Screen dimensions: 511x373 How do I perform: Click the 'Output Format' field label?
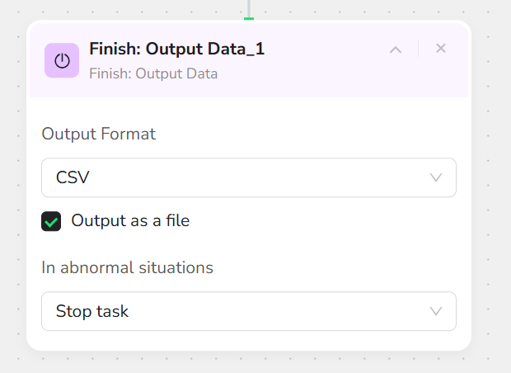coord(98,134)
